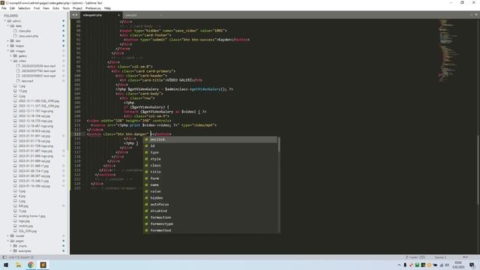Switch to the second open tab
This screenshot has width=480, height=270.
click(142, 15)
